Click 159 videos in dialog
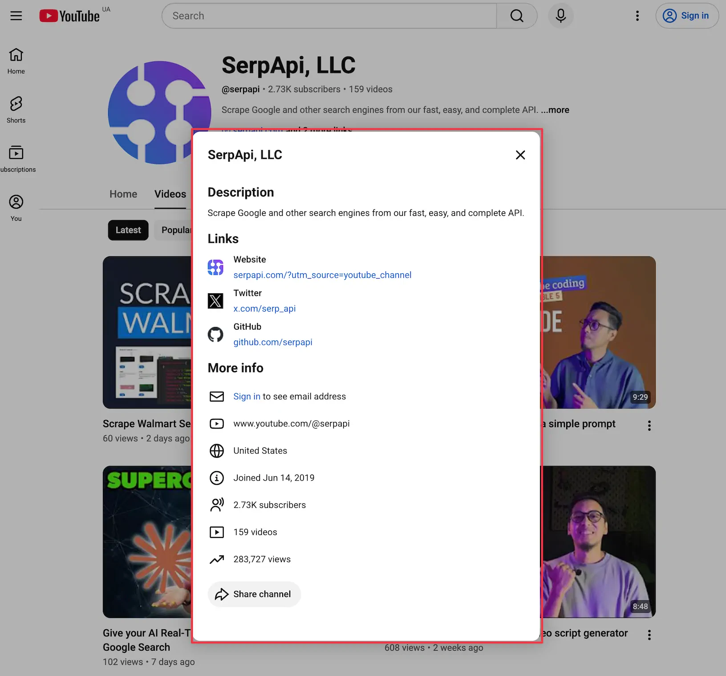 [255, 532]
